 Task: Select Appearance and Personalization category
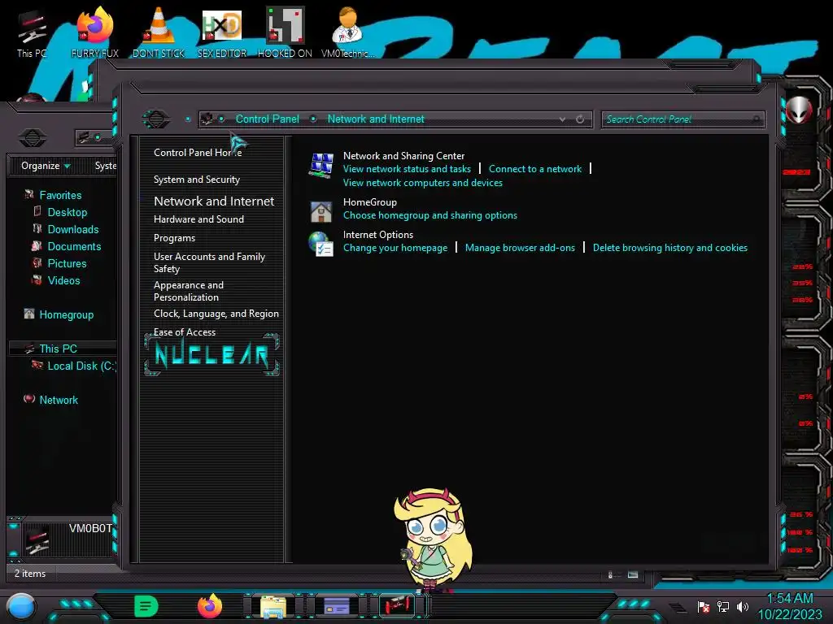pyautogui.click(x=189, y=291)
